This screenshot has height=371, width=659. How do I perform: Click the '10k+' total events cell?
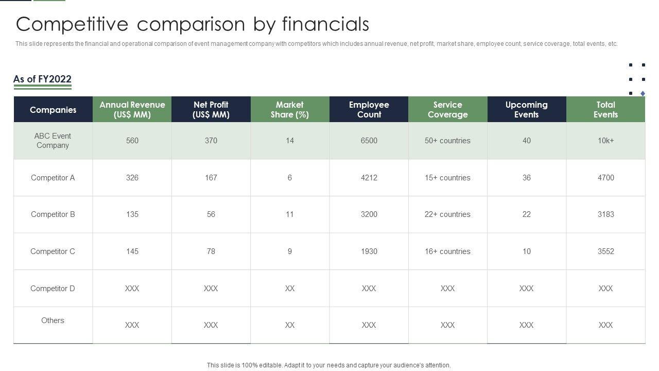(x=605, y=141)
